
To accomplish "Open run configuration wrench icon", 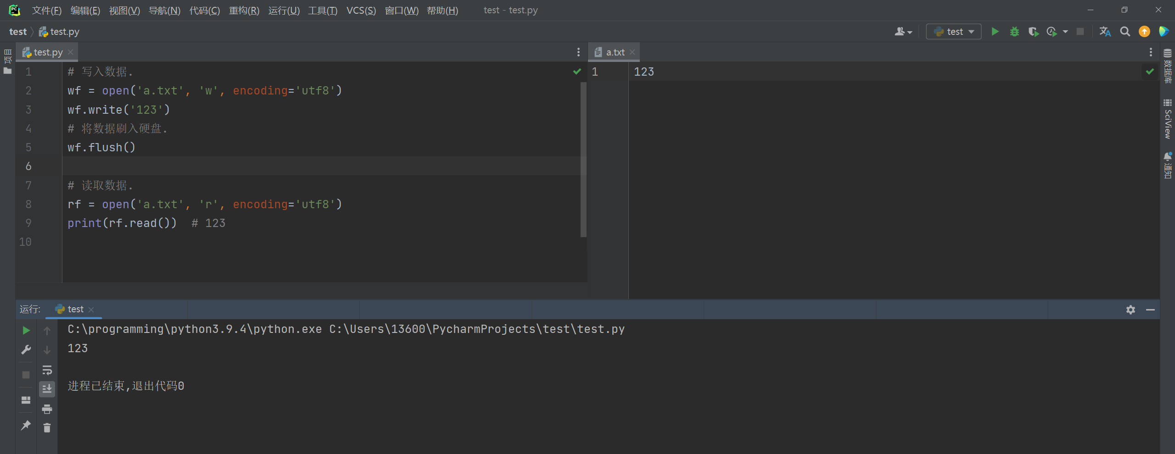I will click(x=26, y=350).
